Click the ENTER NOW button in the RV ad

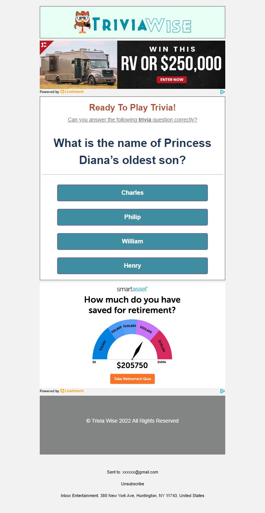(x=171, y=80)
